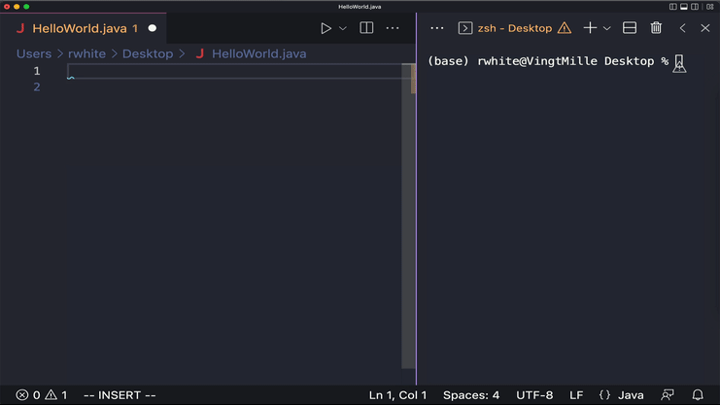
Task: Create a new terminal with plus icon
Action: point(590,28)
